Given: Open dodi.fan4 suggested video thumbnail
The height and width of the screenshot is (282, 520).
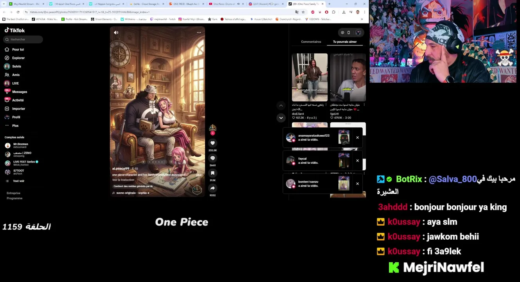Looking at the screenshot, I should coord(309,77).
